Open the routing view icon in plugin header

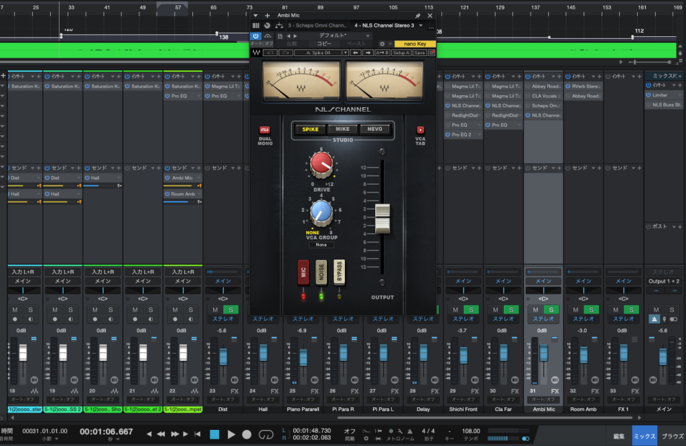coord(279,25)
